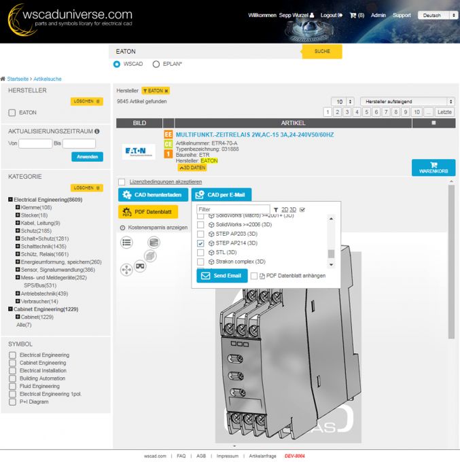
Task: Expand the Antriebstechnik(439) category
Action: coord(18,294)
